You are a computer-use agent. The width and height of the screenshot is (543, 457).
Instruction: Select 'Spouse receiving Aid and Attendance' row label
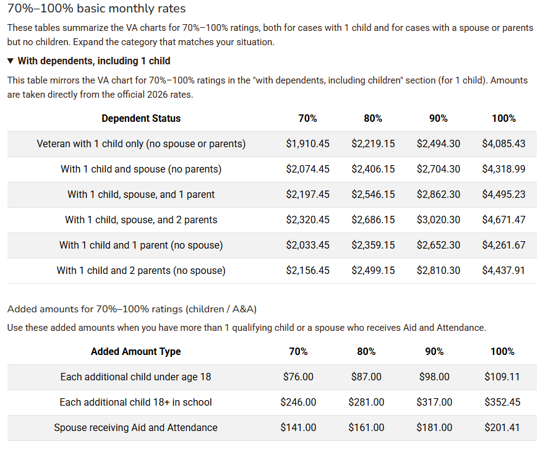tap(135, 427)
